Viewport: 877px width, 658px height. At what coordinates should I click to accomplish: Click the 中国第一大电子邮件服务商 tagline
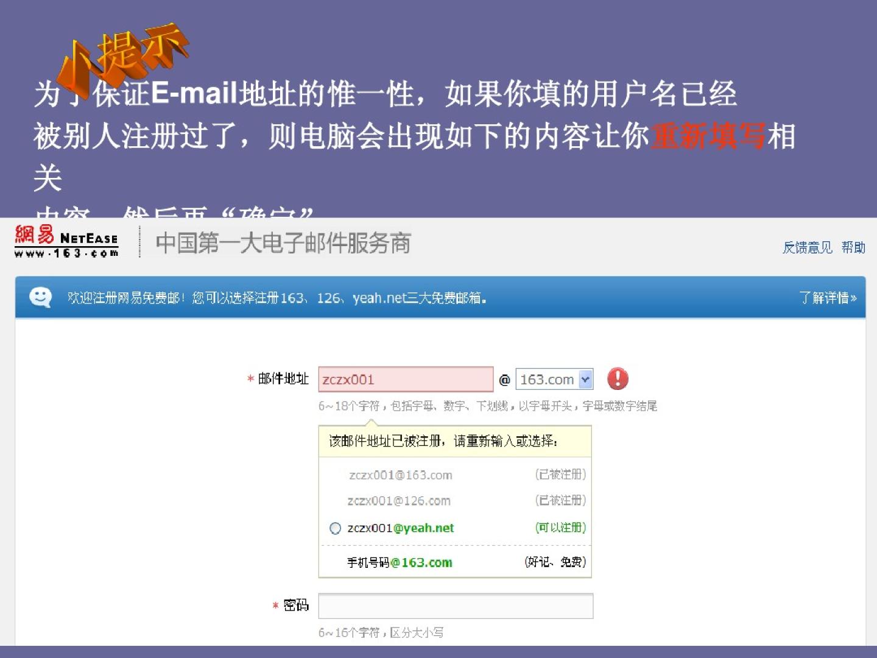283,243
